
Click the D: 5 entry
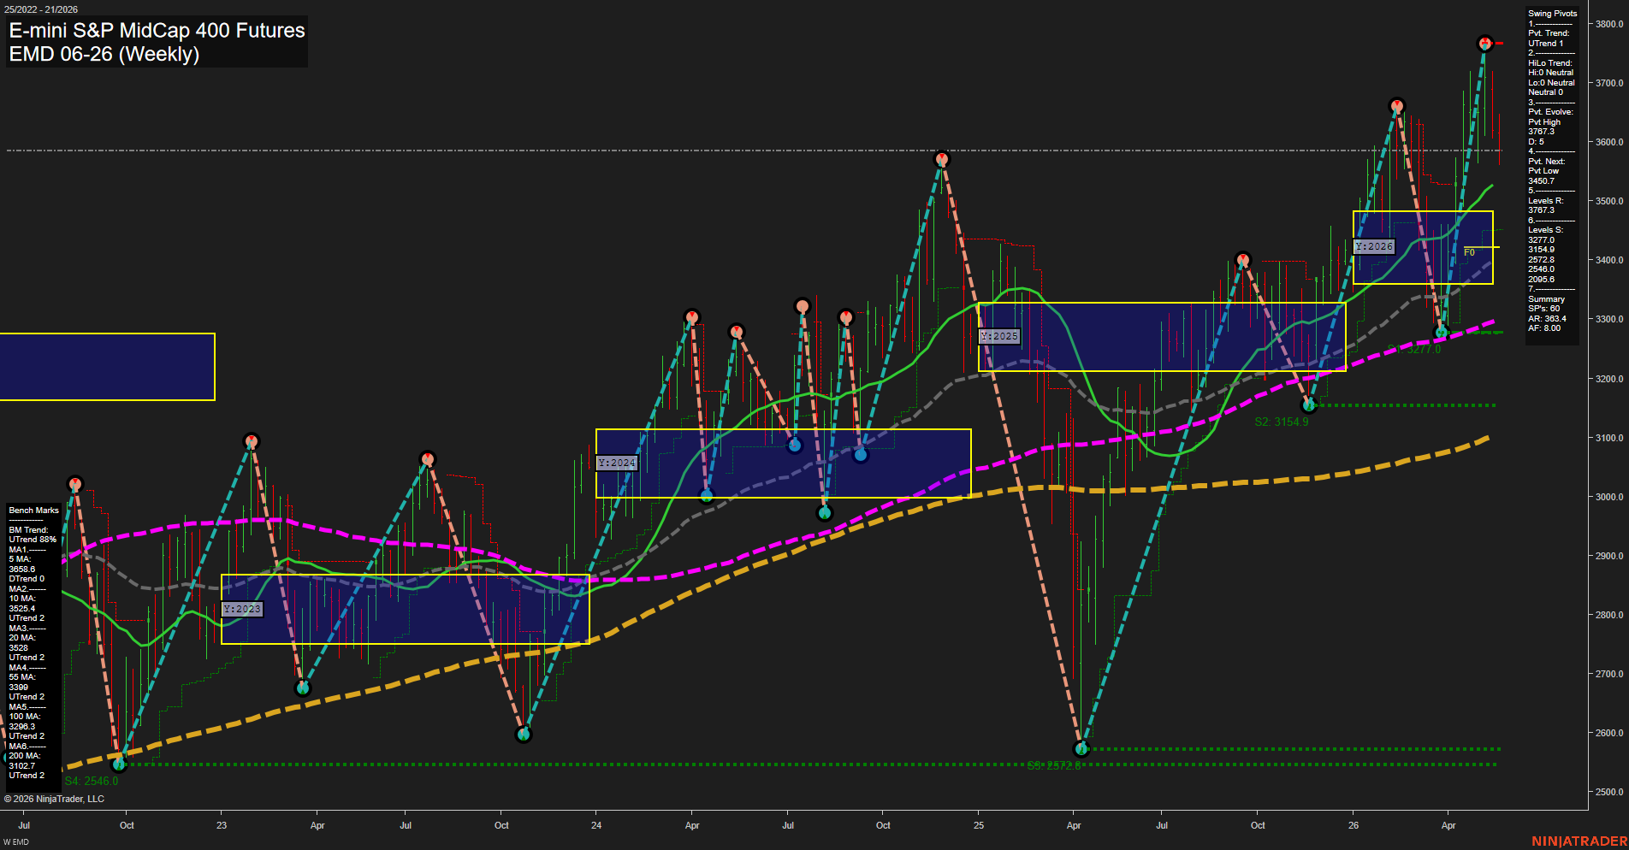tap(1536, 142)
